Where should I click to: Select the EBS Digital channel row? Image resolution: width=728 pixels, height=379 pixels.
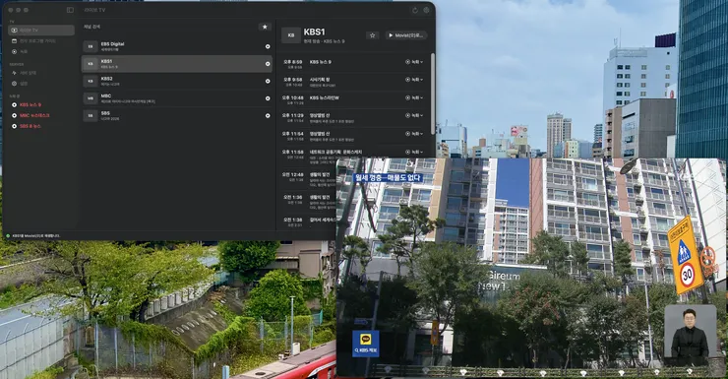[176, 46]
